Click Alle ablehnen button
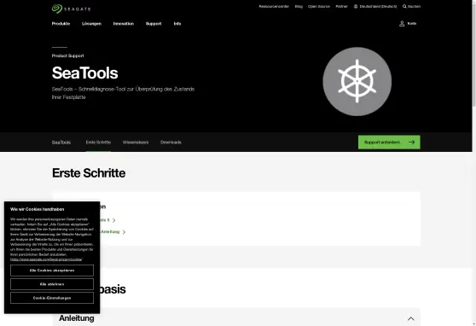 pos(52,284)
